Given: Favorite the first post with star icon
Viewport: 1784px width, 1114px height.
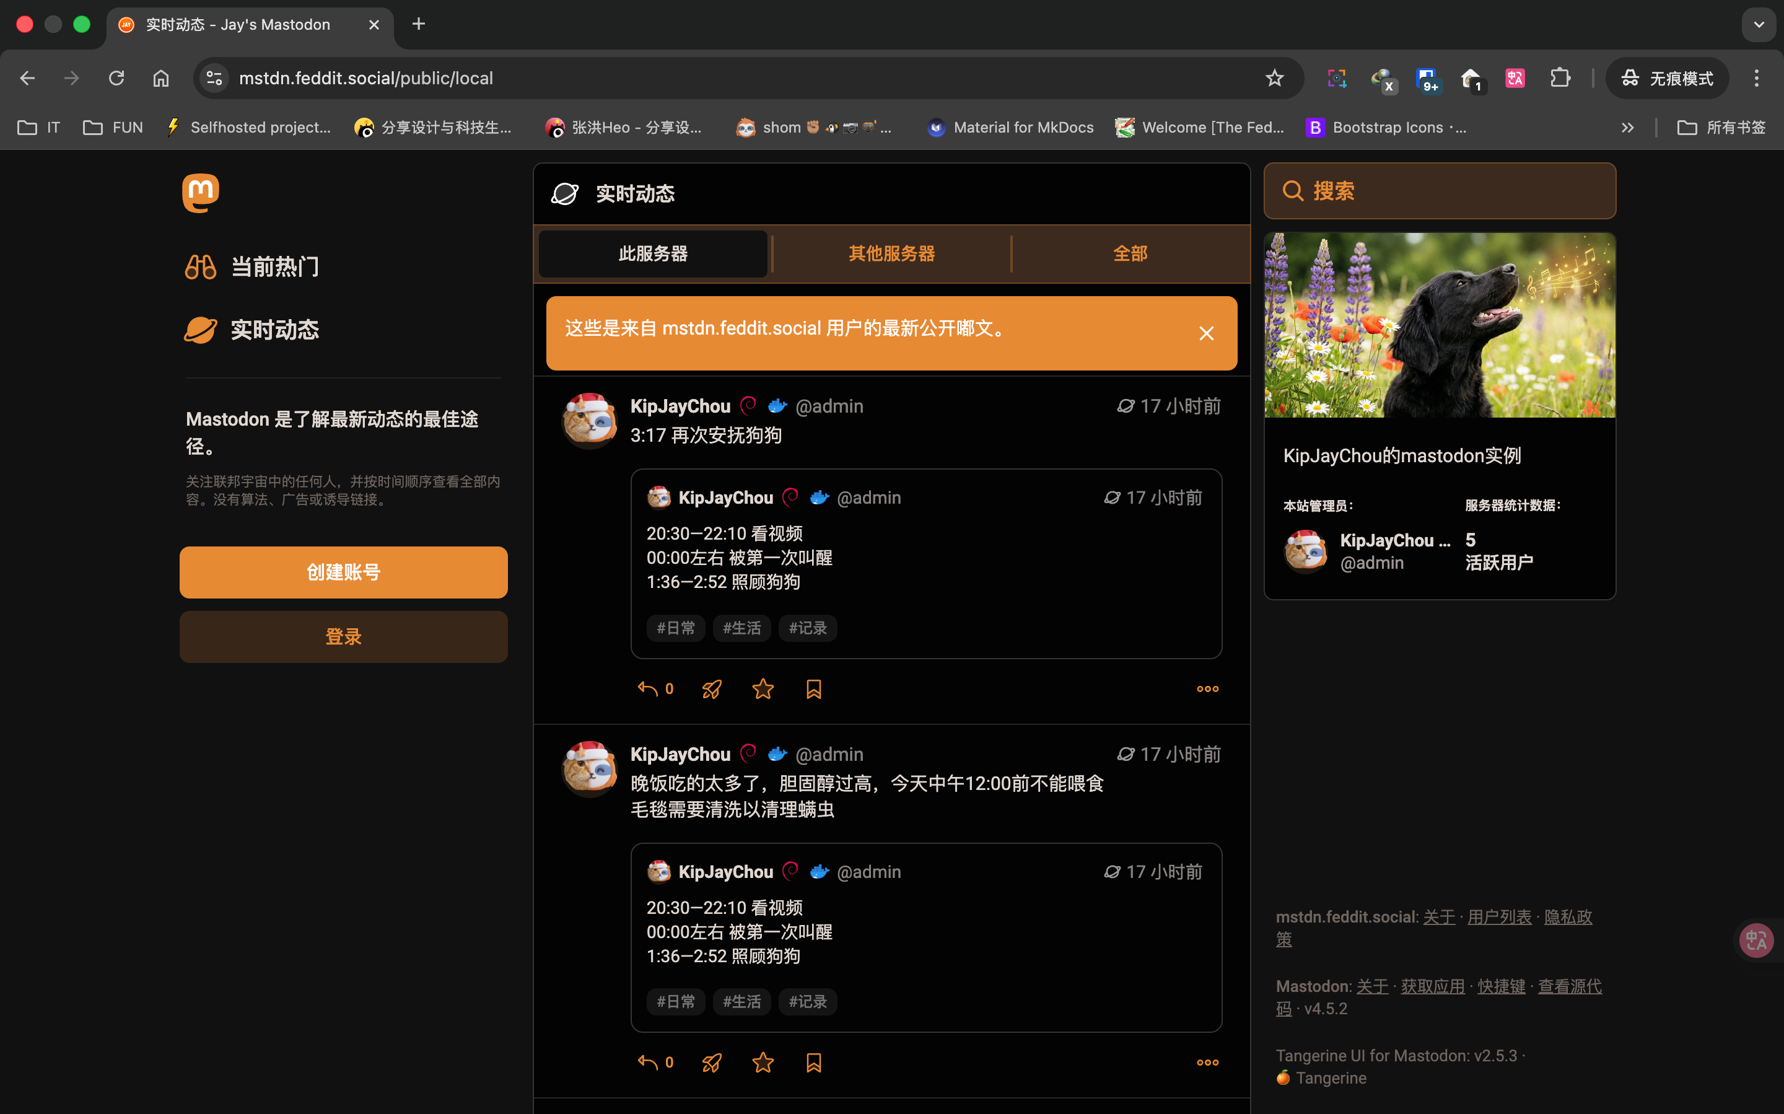Looking at the screenshot, I should [x=763, y=689].
